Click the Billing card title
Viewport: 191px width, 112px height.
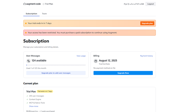coord(96,56)
